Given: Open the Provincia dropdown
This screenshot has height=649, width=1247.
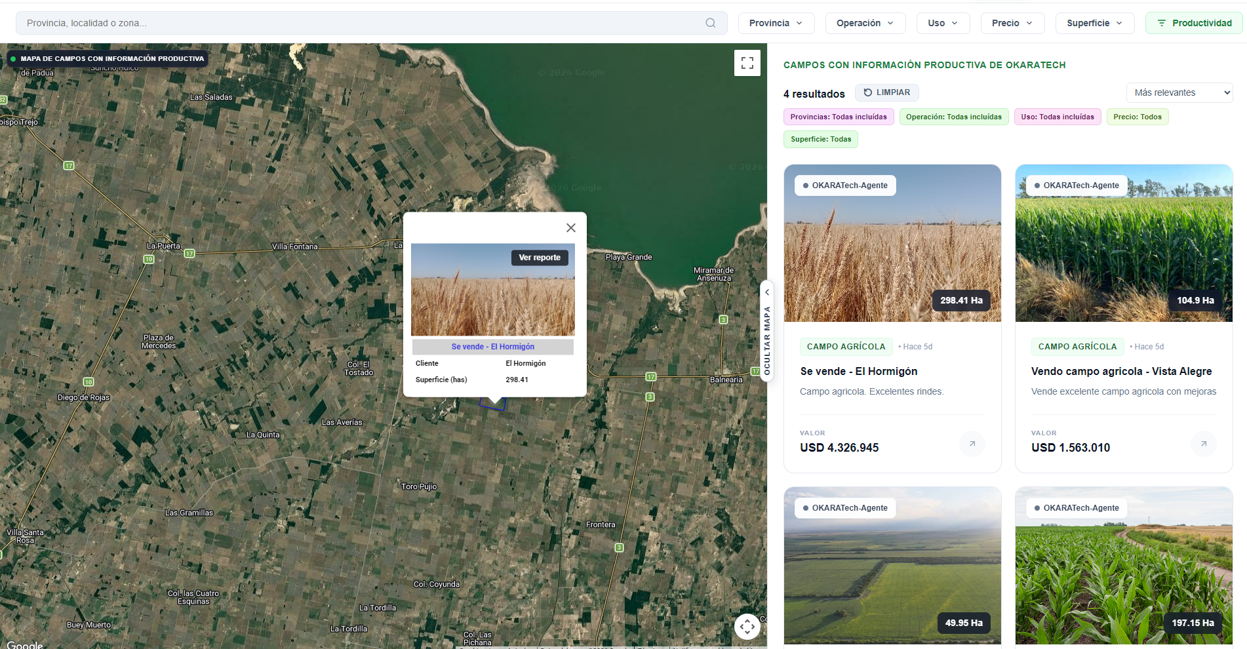Looking at the screenshot, I should [776, 23].
